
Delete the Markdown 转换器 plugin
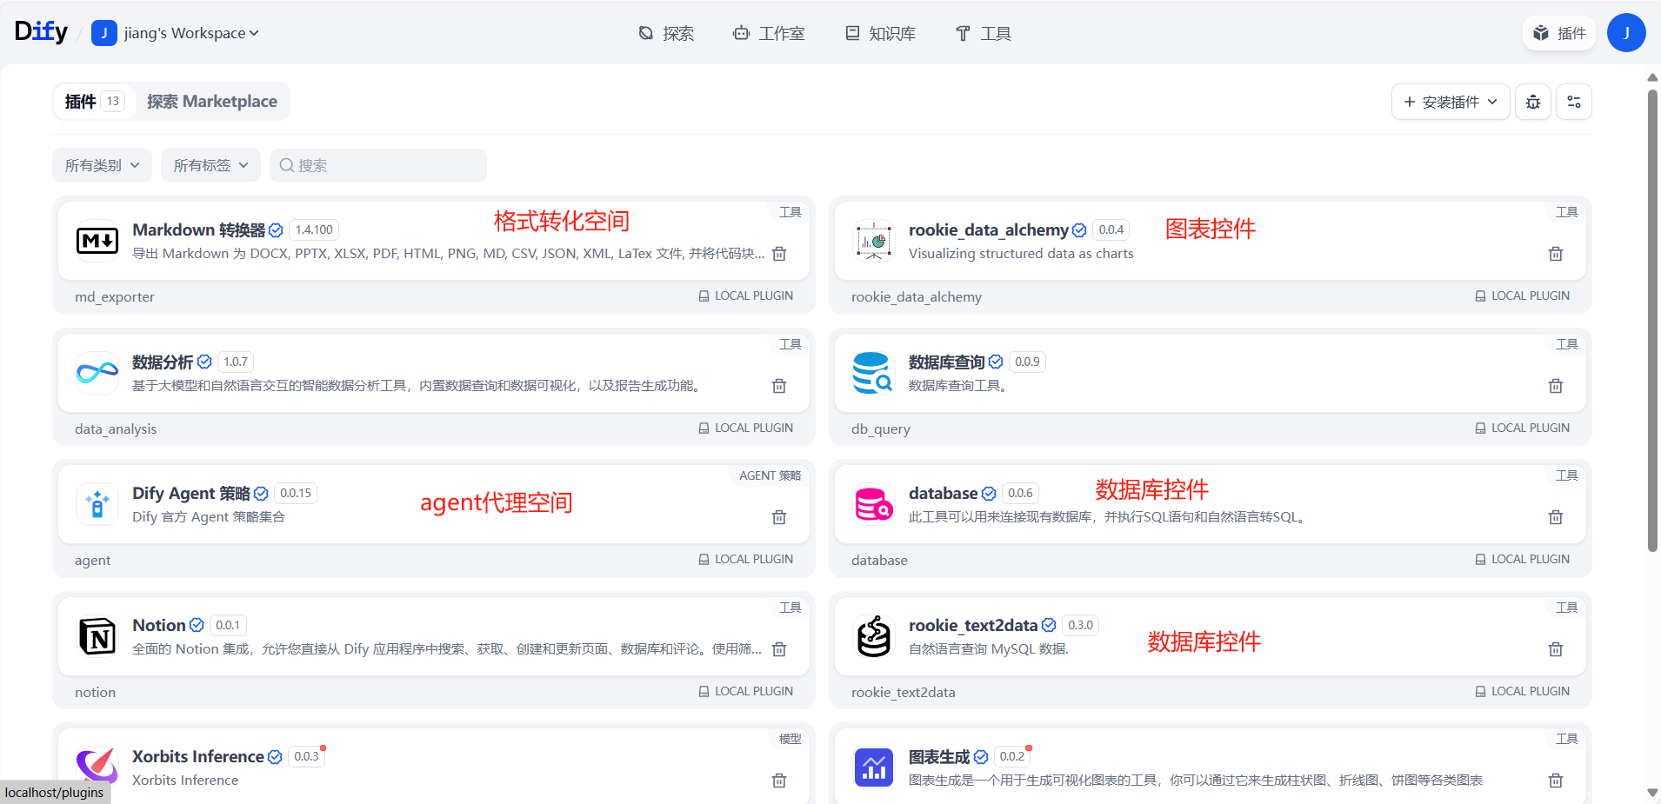(x=779, y=254)
